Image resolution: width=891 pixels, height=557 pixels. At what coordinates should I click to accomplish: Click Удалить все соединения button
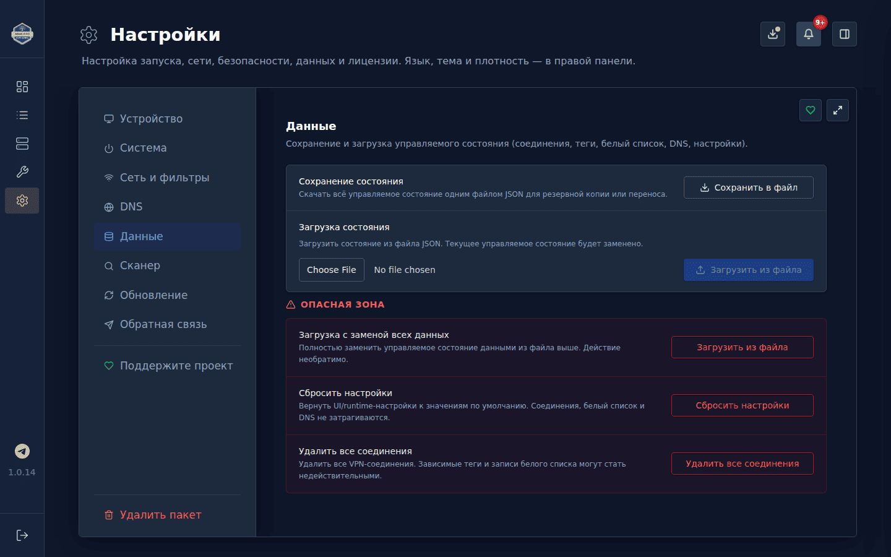tap(742, 464)
